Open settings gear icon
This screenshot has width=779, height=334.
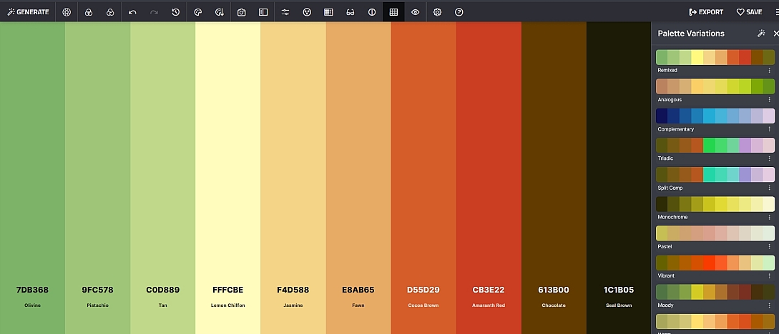click(437, 12)
